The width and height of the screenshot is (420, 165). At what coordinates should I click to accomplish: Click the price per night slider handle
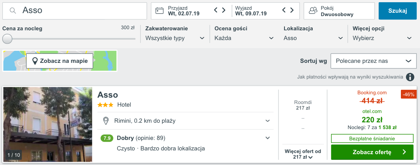click(7, 39)
